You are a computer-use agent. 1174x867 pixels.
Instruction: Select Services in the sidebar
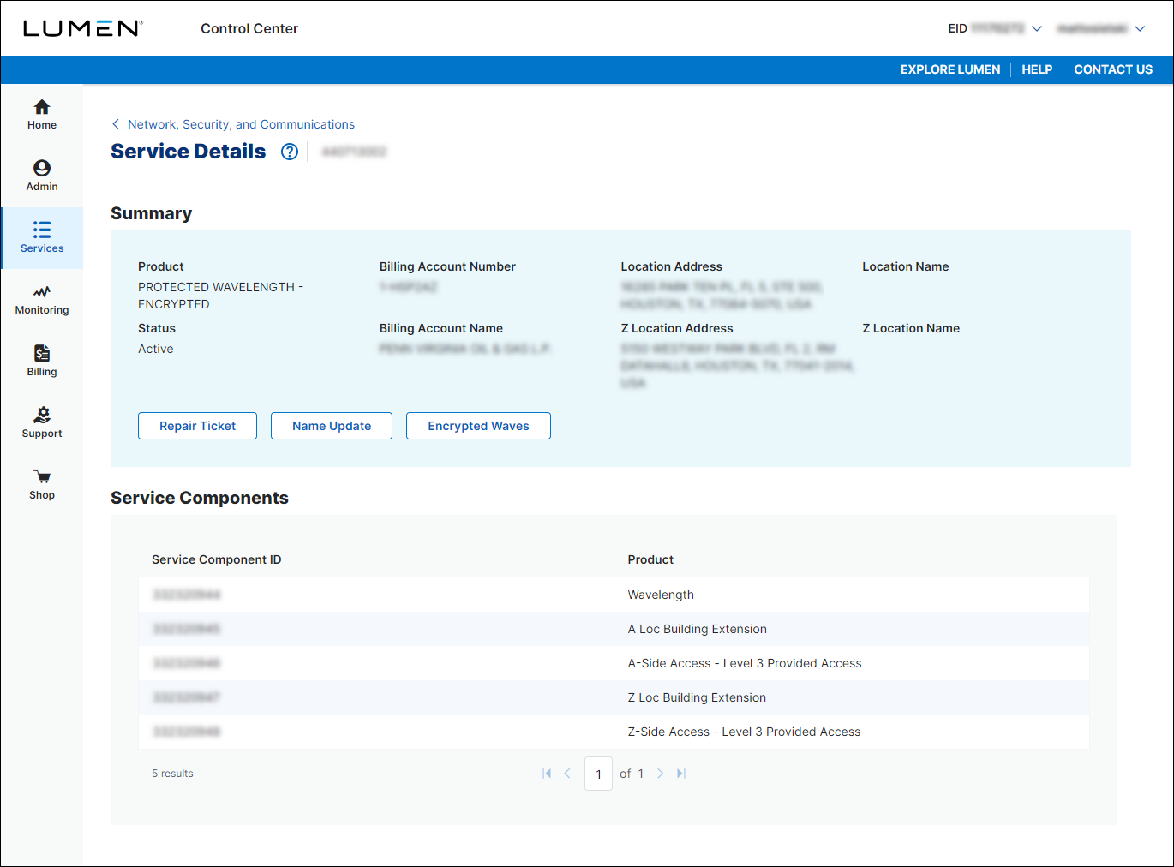pos(42,238)
